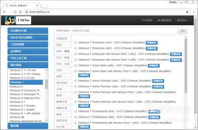Select Windows 3.2 (16-bit) in list

tap(22, 78)
